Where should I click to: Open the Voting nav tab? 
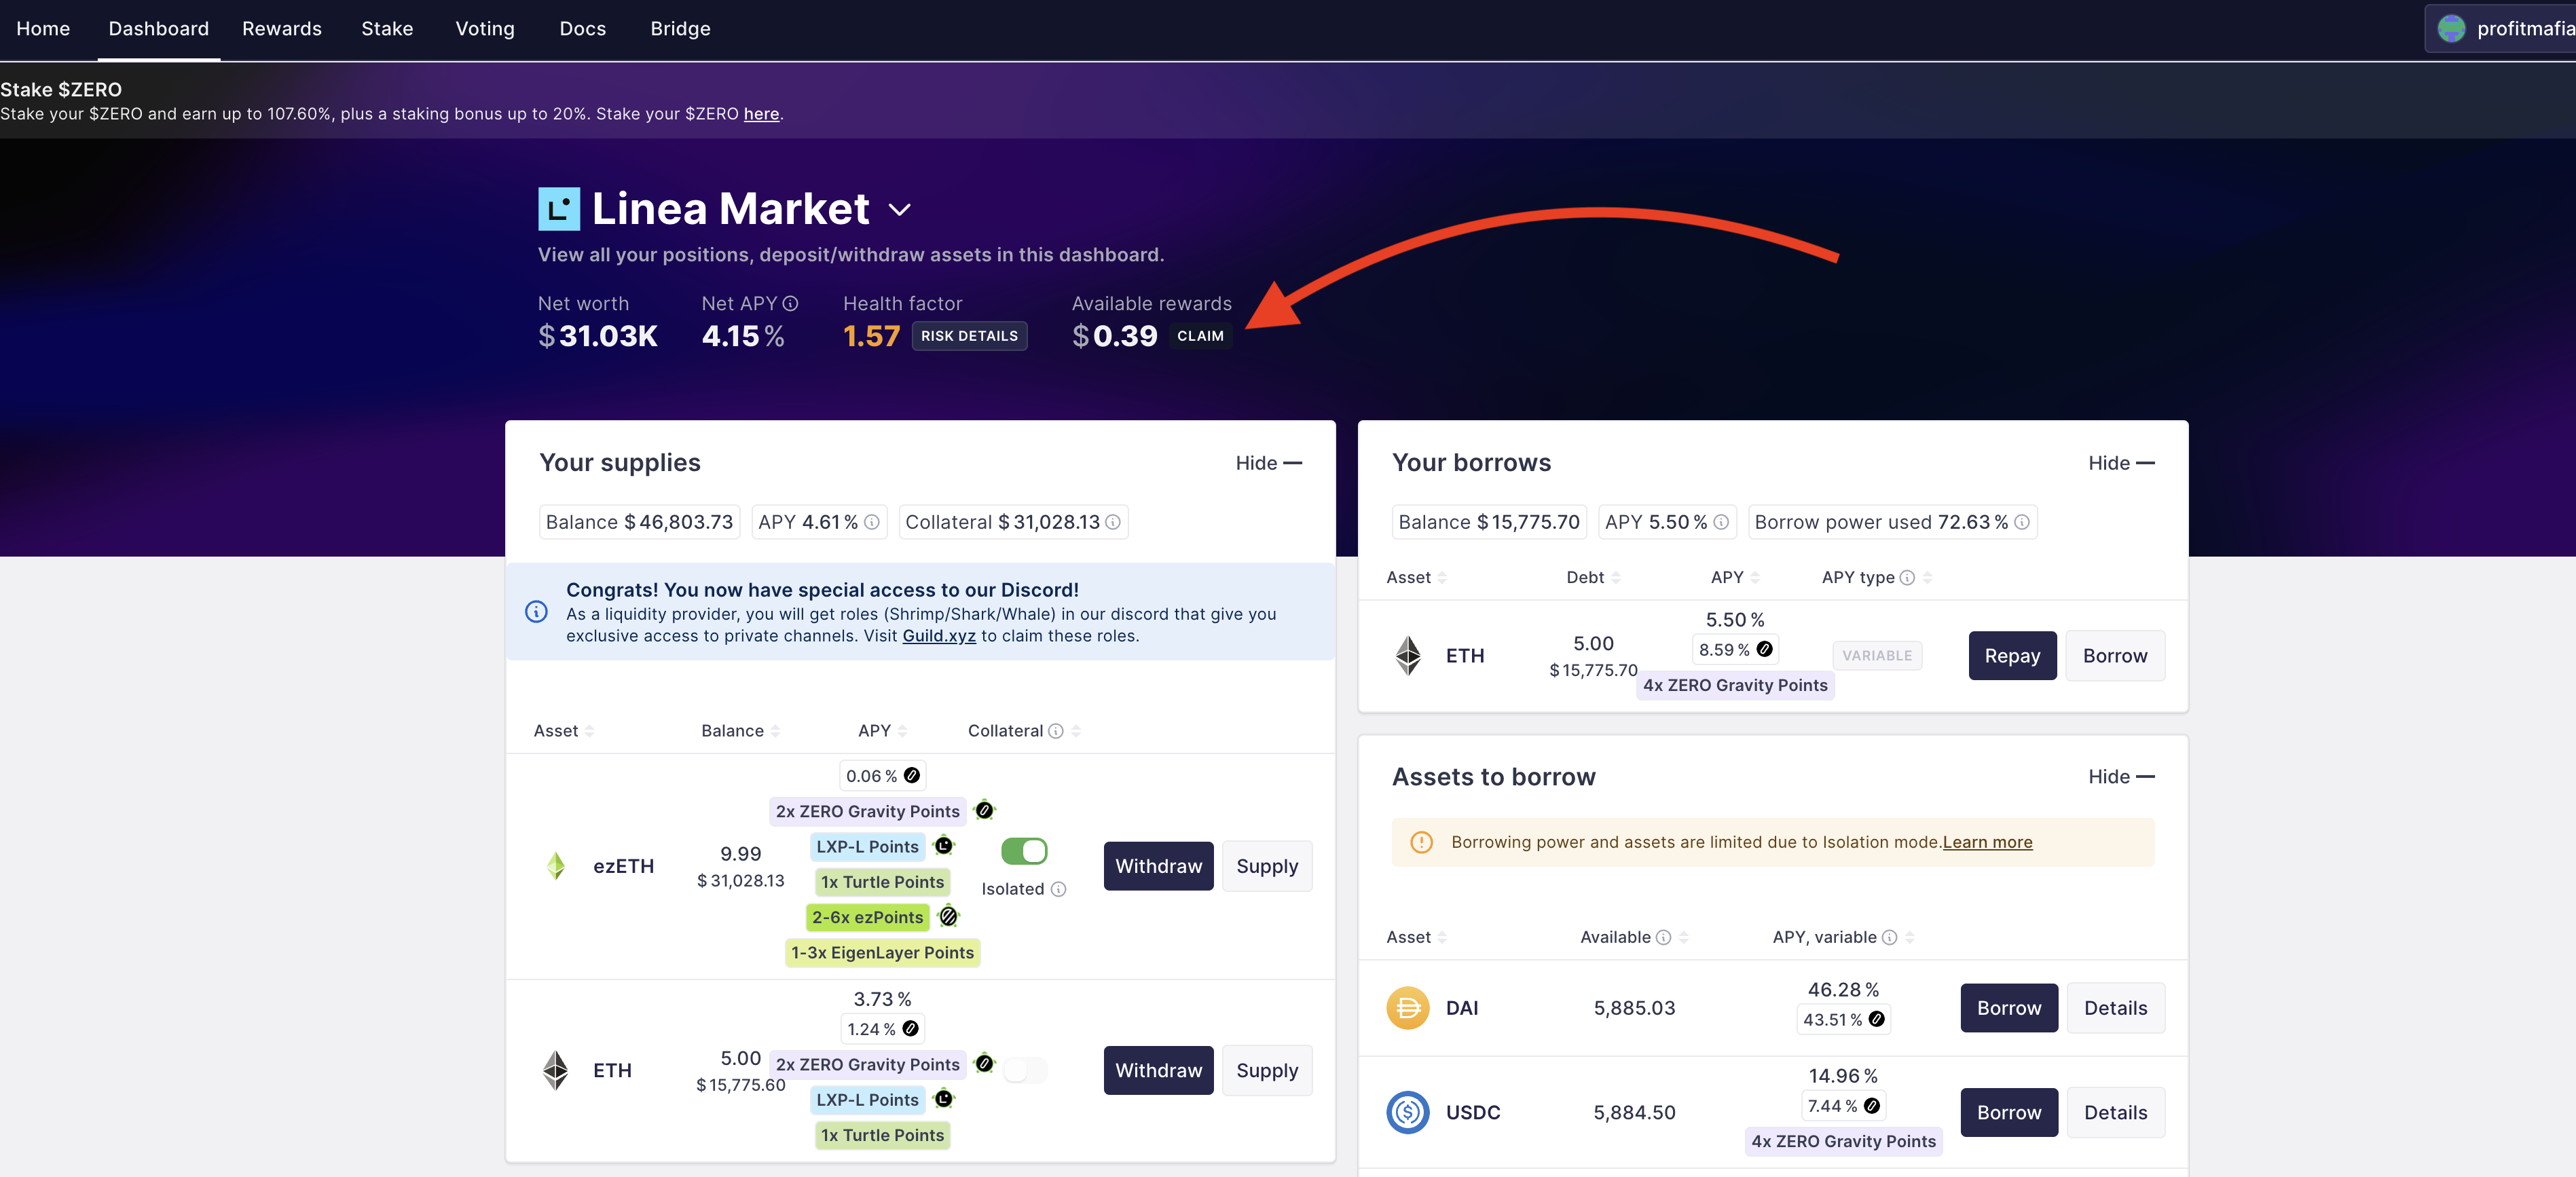(485, 29)
